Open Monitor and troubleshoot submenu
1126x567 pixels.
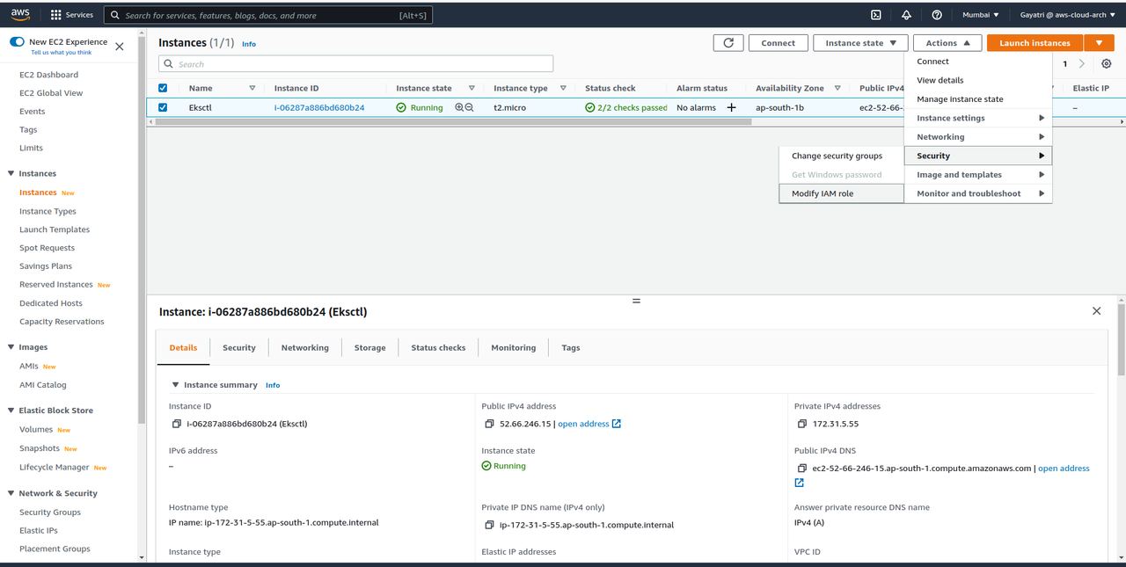pyautogui.click(x=978, y=193)
